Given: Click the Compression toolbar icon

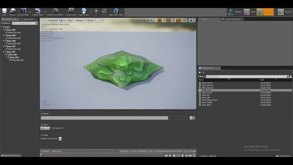Looking at the screenshot, I should tap(71, 12).
